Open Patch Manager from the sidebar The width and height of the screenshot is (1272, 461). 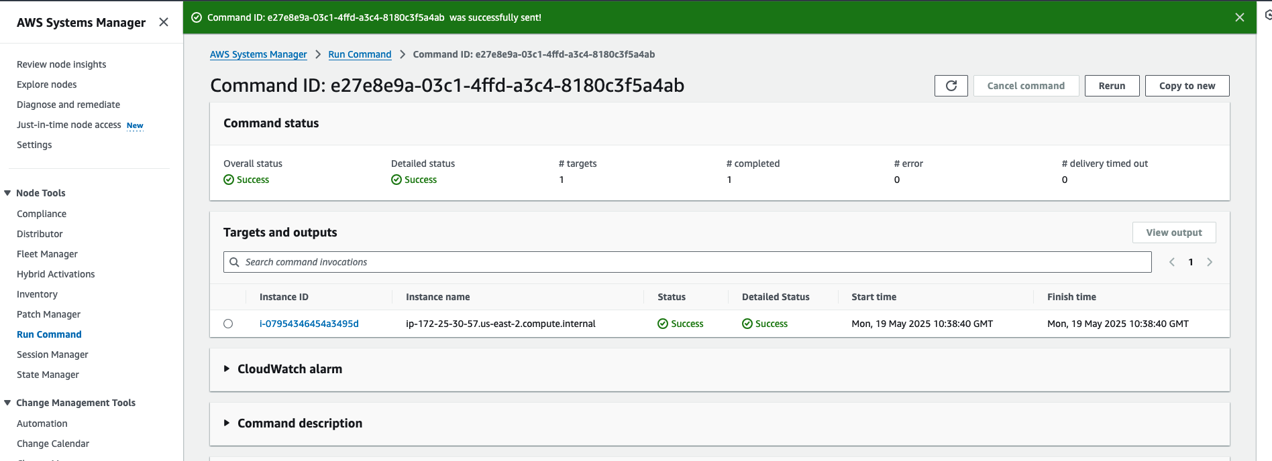[48, 314]
